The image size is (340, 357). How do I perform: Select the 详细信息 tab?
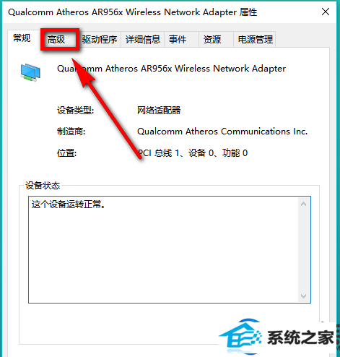tap(143, 40)
